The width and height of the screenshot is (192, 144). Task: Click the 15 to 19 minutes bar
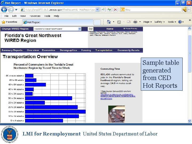point(55,111)
